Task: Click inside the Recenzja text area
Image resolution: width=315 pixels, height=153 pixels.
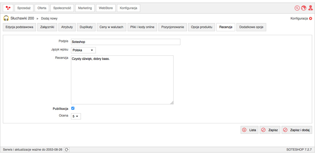Action: coord(122,80)
